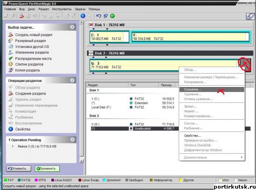Click the blue Info properties toolbar icon
The height and width of the screenshot is (190, 256).
point(83,16)
